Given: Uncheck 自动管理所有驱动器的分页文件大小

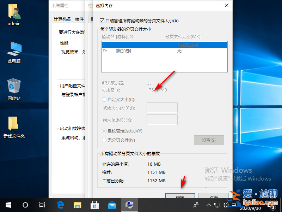Looking at the screenshot, I should tap(102, 20).
